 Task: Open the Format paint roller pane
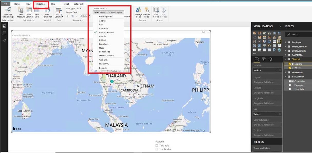coord(264,59)
